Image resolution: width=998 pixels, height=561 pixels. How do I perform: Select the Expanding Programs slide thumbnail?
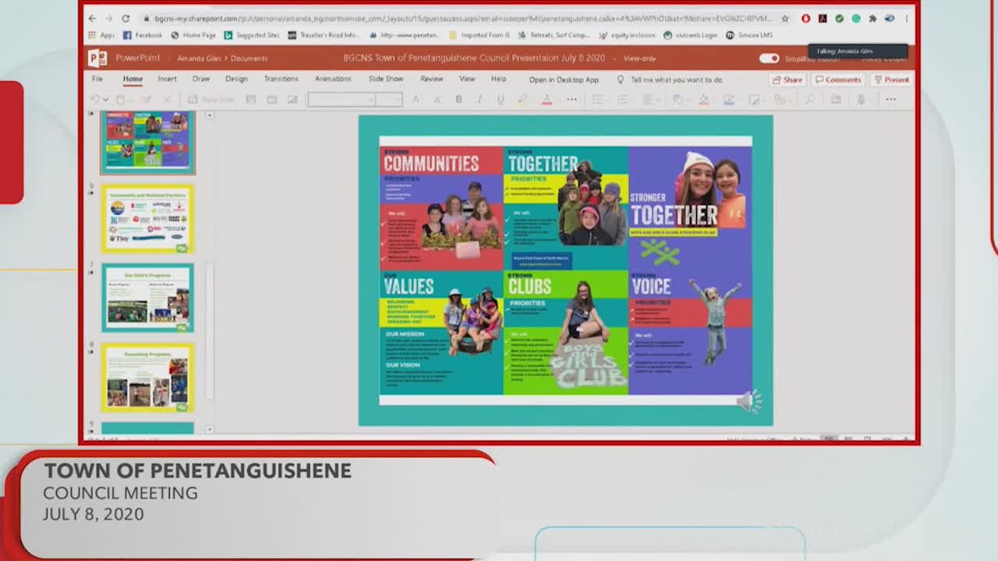point(147,378)
